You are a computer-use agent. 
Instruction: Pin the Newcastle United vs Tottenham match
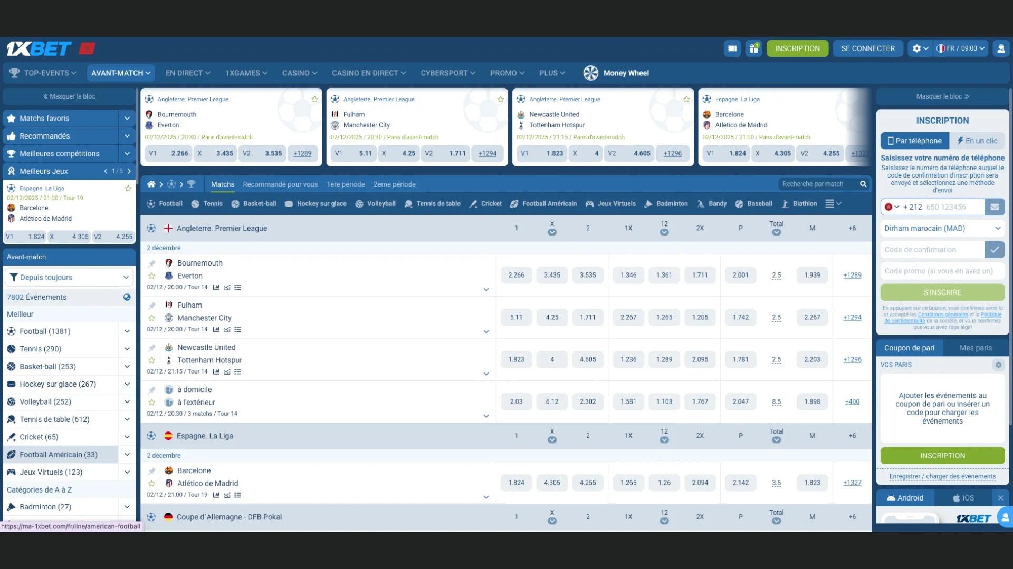tap(152, 347)
